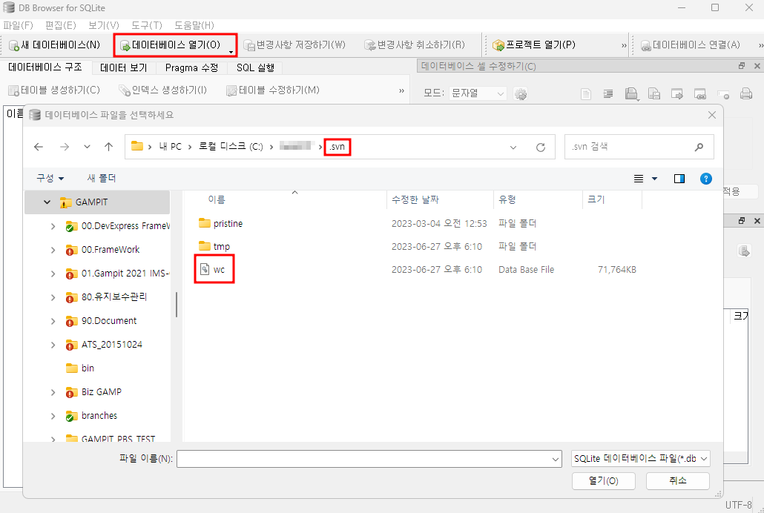
Task: Click the link window icon in cell editor
Action: tap(699, 94)
